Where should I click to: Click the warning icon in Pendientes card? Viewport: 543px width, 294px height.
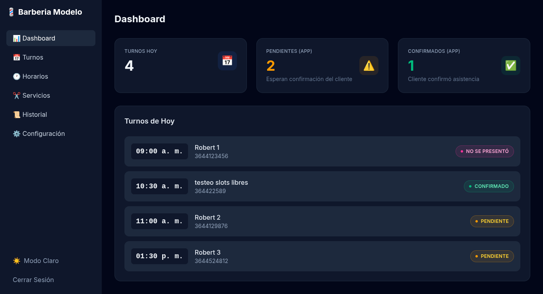(368, 66)
